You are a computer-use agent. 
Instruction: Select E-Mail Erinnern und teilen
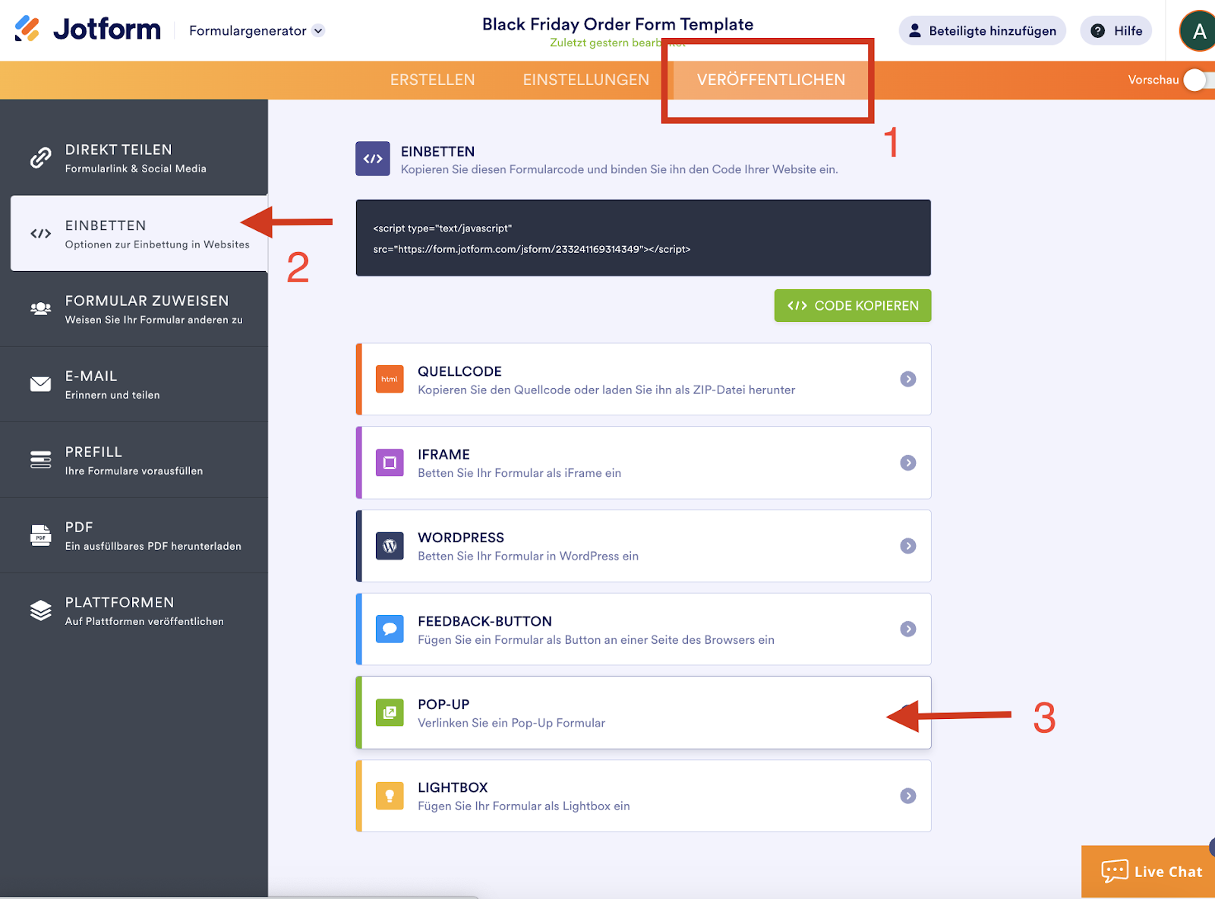(134, 384)
